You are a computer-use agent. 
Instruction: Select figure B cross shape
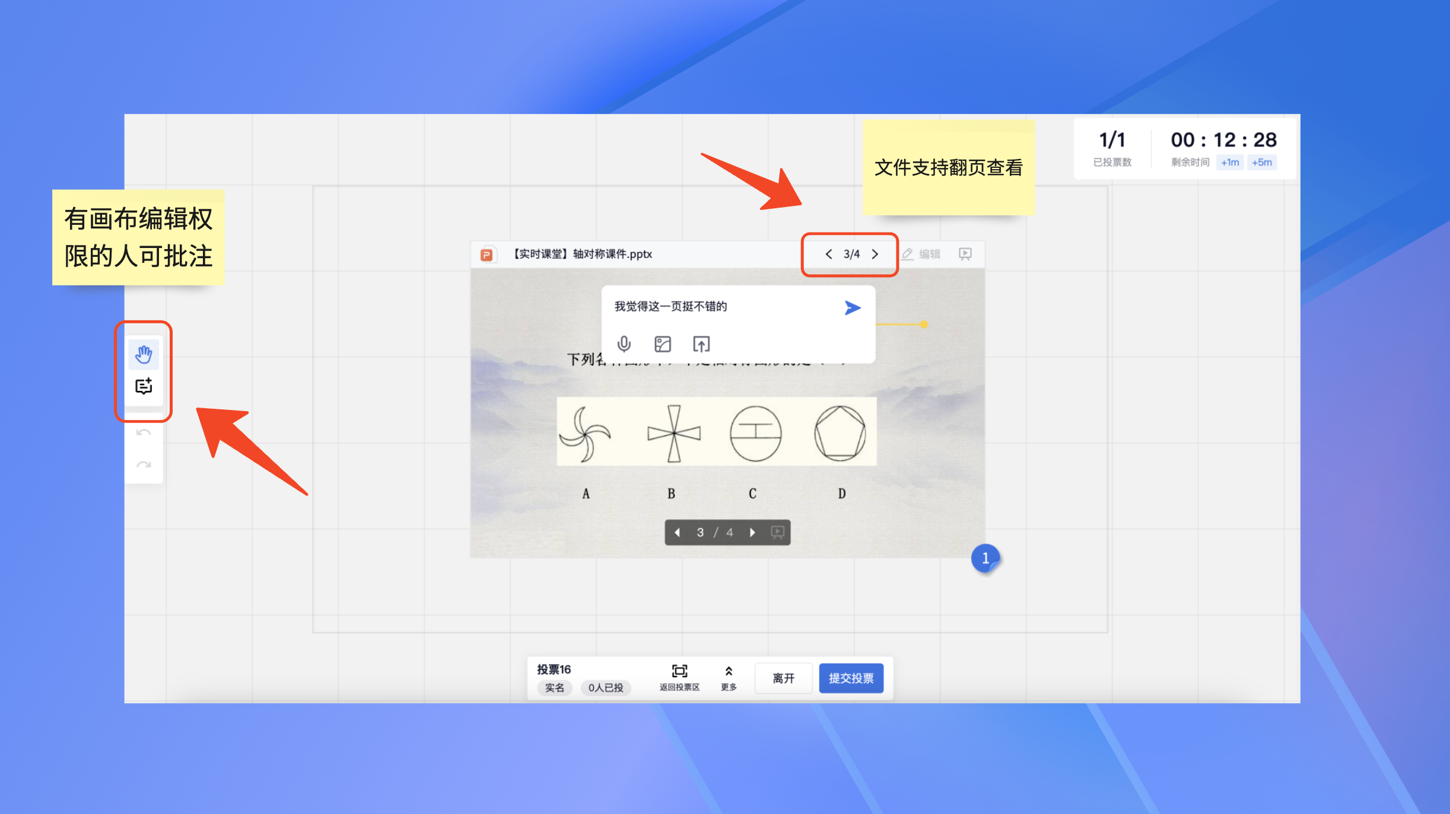point(673,434)
